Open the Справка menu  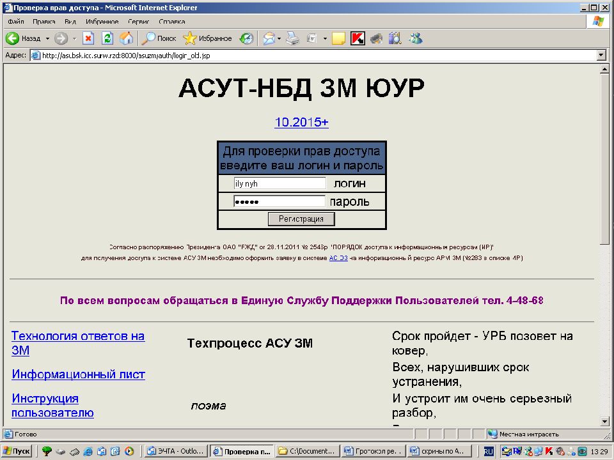tap(172, 22)
